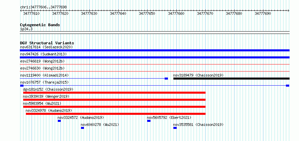
Task: Select the nsv3939039 red variant bar
Action: (x=115, y=100)
